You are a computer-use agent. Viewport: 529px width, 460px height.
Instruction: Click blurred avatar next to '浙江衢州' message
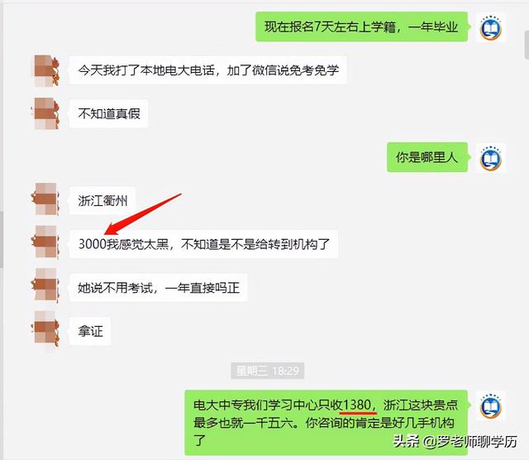point(46,199)
